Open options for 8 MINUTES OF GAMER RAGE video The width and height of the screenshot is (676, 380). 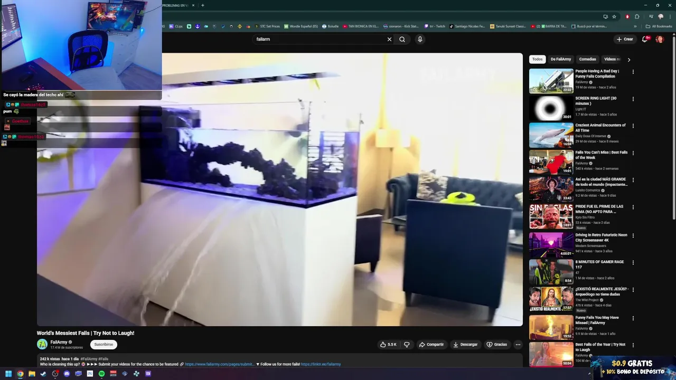click(633, 262)
